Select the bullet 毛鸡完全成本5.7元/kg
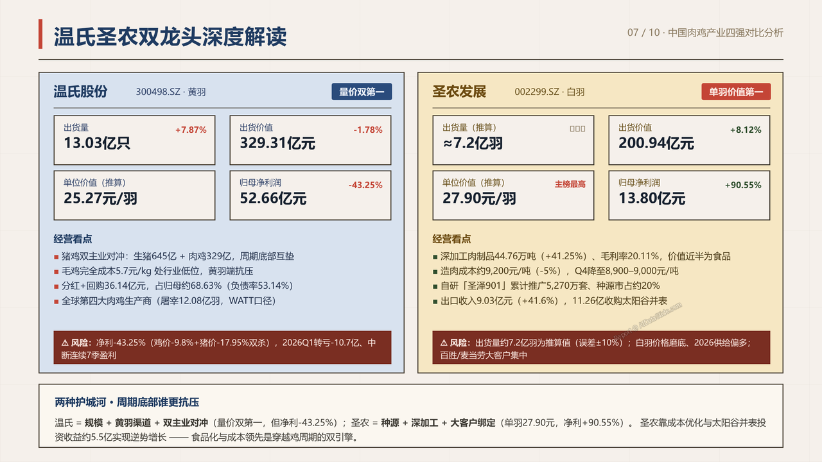 (x=153, y=271)
